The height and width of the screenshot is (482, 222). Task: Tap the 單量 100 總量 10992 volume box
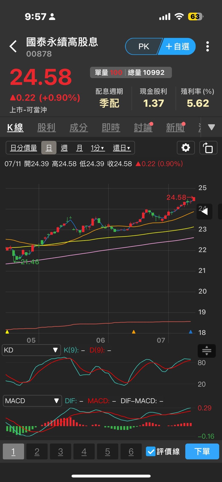[131, 72]
